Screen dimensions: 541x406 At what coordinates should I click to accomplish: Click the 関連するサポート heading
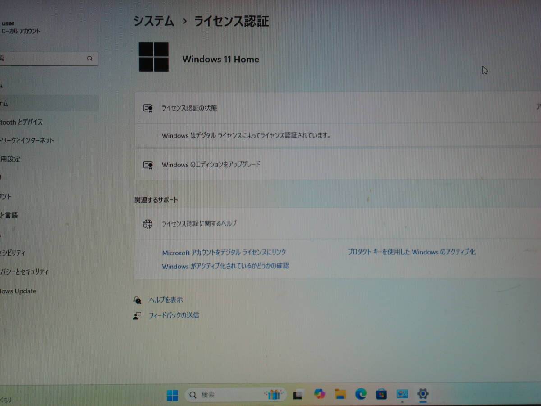coord(156,199)
